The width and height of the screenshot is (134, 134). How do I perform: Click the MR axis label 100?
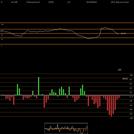tap(131, 75)
